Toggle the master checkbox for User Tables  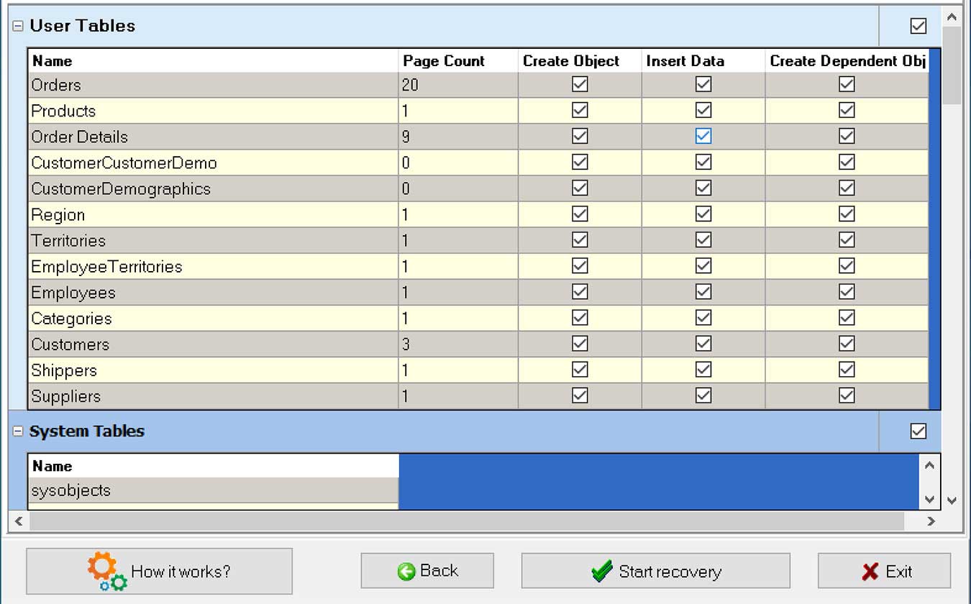click(x=918, y=25)
